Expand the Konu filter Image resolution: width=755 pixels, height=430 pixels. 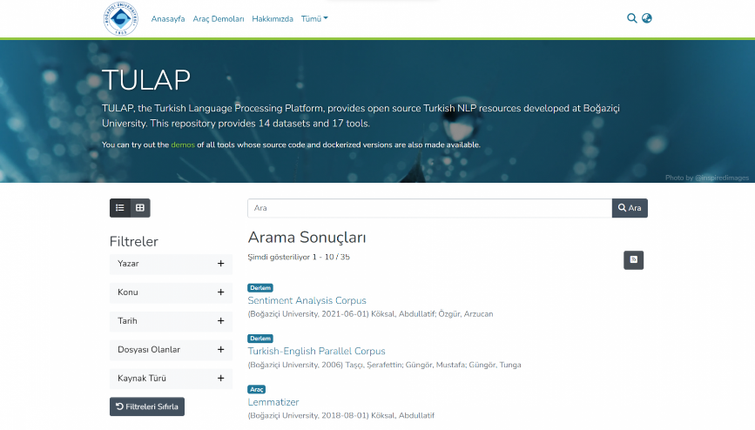220,292
